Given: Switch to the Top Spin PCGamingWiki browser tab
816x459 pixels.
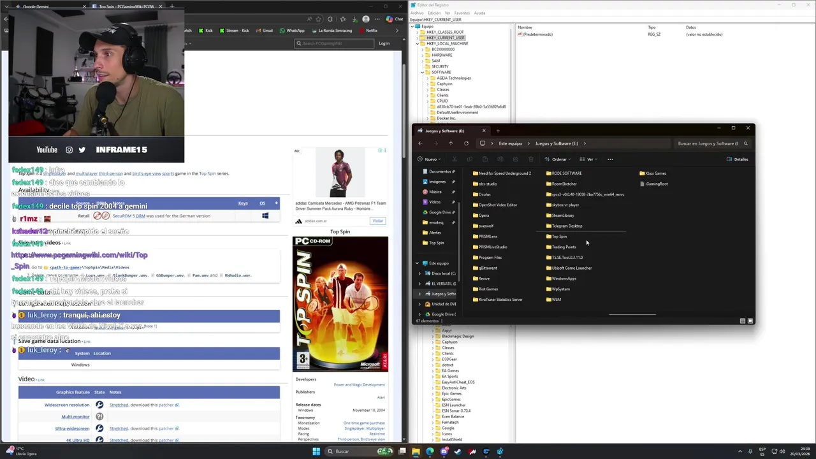Looking at the screenshot, I should [126, 6].
